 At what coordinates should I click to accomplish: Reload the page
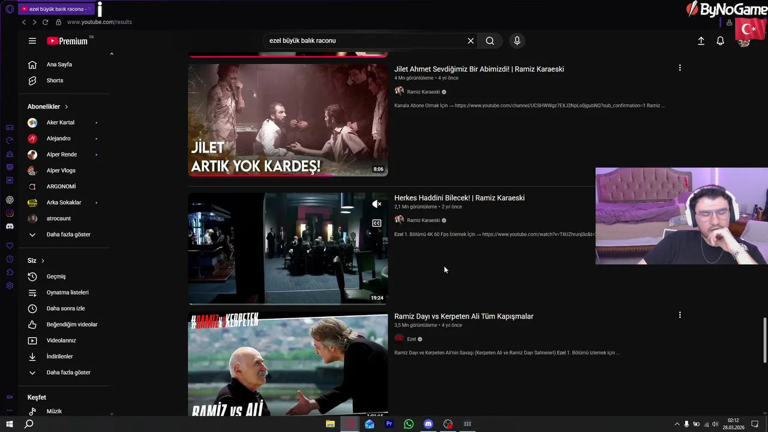point(45,22)
